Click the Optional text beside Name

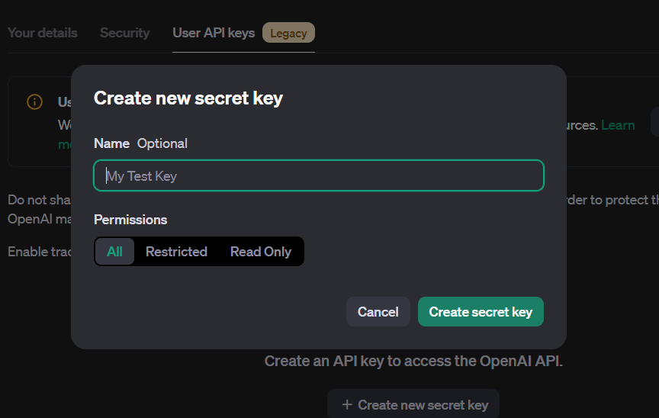click(x=162, y=143)
